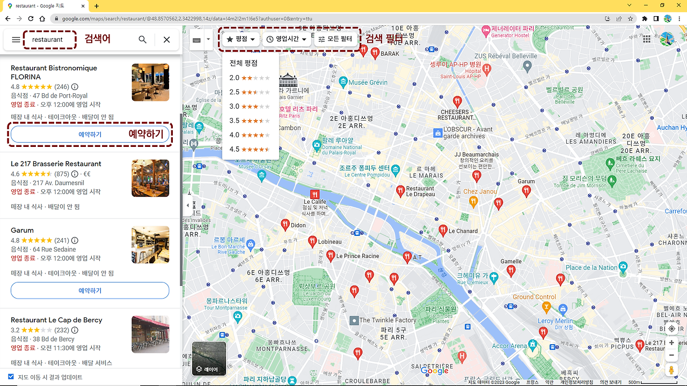Filter by 2.0 stars rating
Image resolution: width=687 pixels, height=386 pixels.
pyautogui.click(x=251, y=78)
